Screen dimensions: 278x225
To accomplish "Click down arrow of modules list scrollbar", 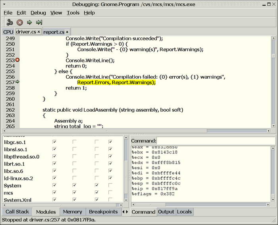I will coord(126,200).
